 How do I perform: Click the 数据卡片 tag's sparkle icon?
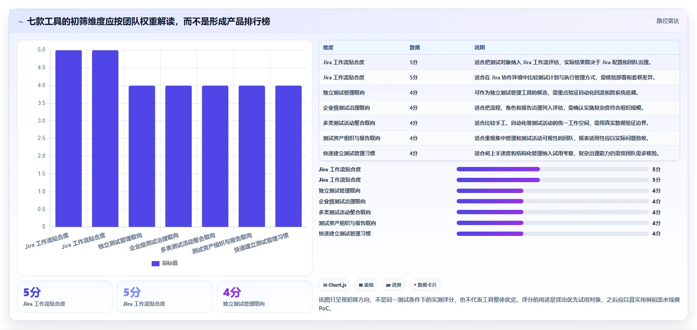(415, 285)
